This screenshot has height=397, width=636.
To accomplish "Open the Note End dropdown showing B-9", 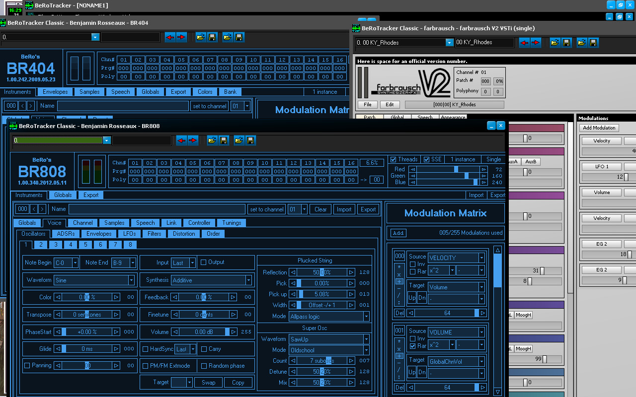I will point(124,263).
